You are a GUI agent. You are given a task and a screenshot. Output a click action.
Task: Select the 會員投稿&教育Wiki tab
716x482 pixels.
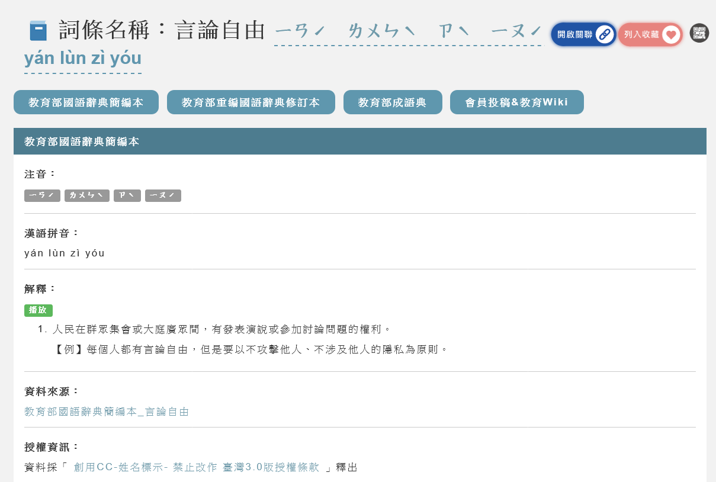coord(516,102)
